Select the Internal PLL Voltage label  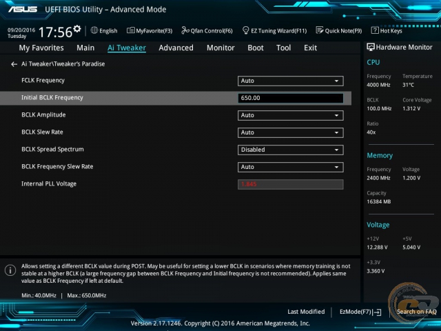pos(49,184)
